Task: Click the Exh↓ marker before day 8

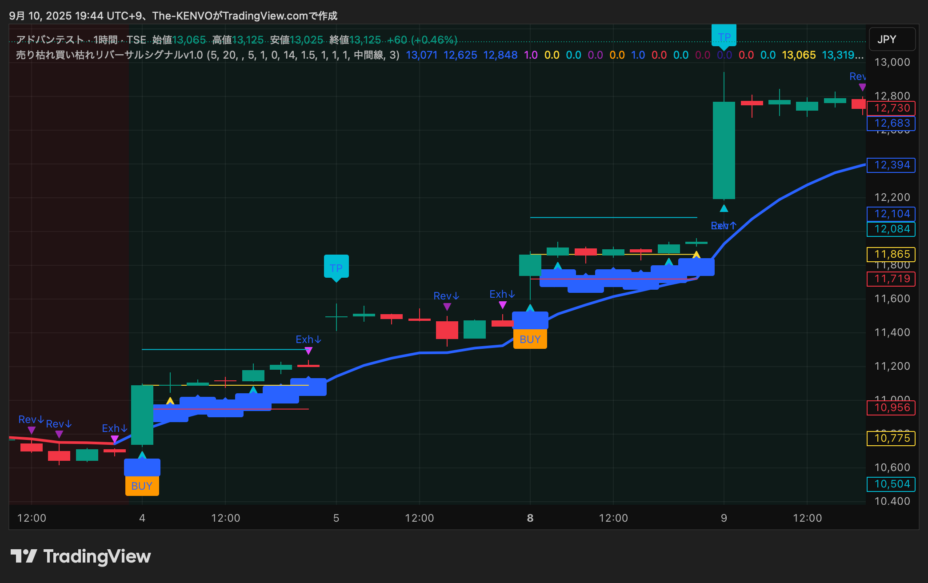Action: point(502,295)
